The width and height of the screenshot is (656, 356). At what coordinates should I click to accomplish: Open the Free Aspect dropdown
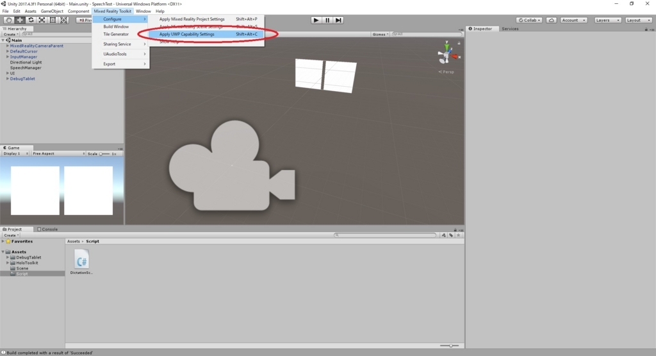(58, 154)
